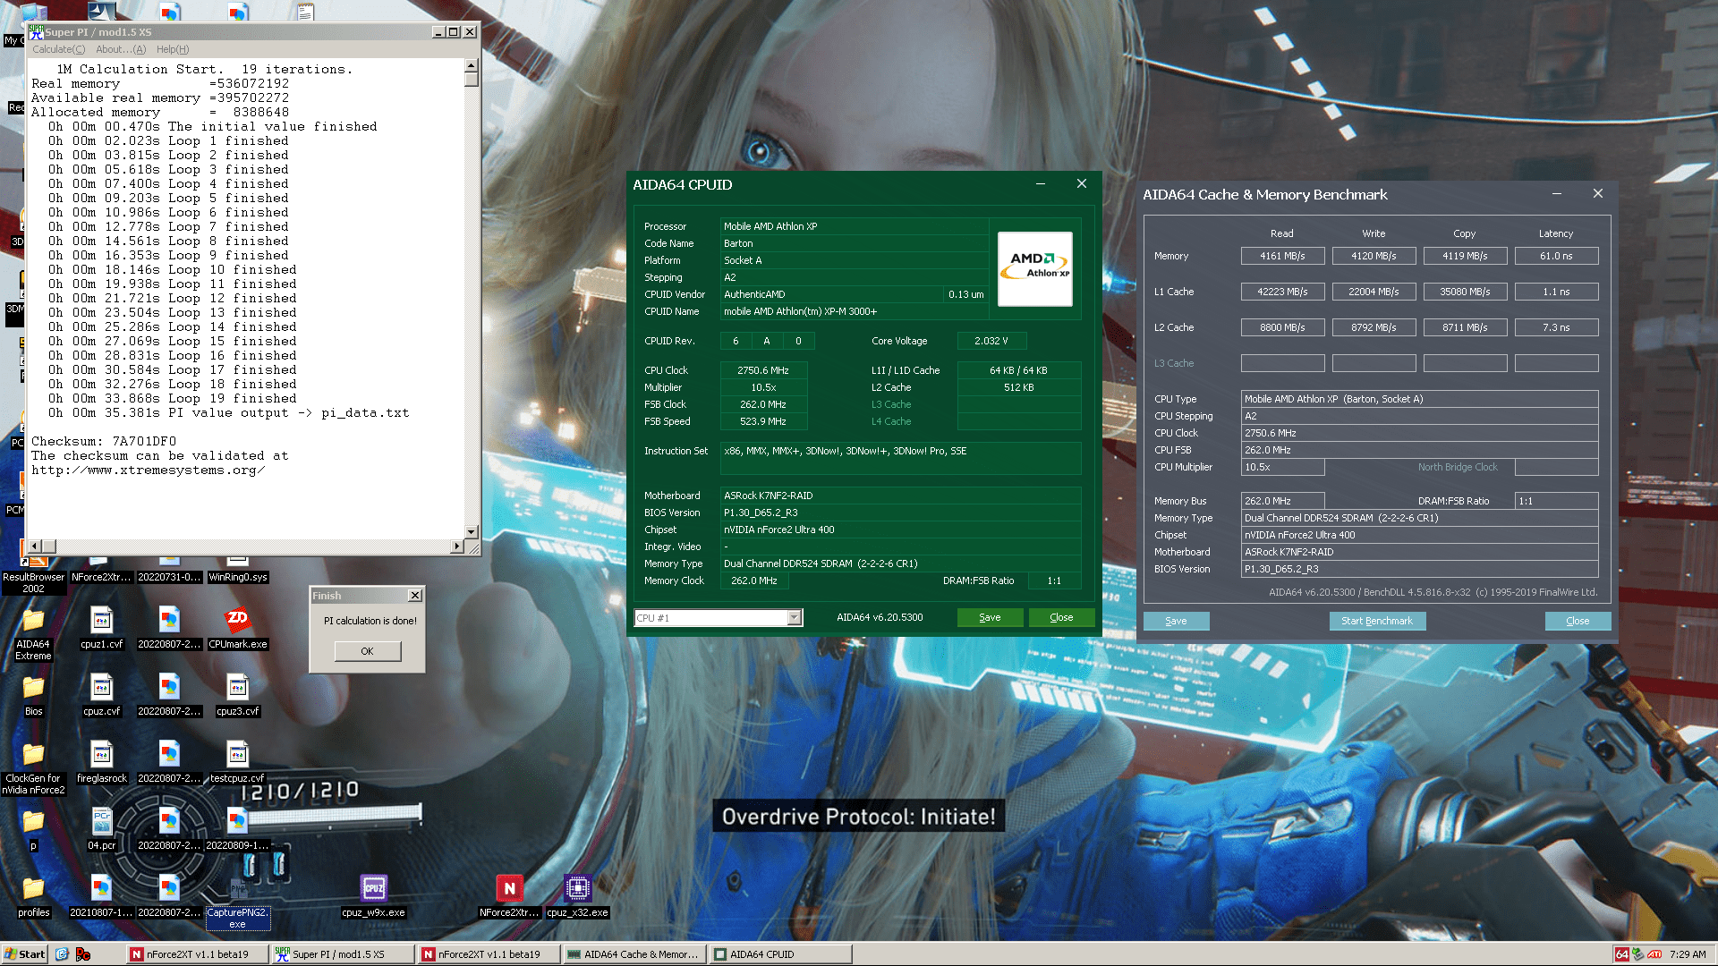The height and width of the screenshot is (966, 1718).
Task: Click the Super PI horizontal scrollbar right arrow
Action: pyautogui.click(x=456, y=546)
